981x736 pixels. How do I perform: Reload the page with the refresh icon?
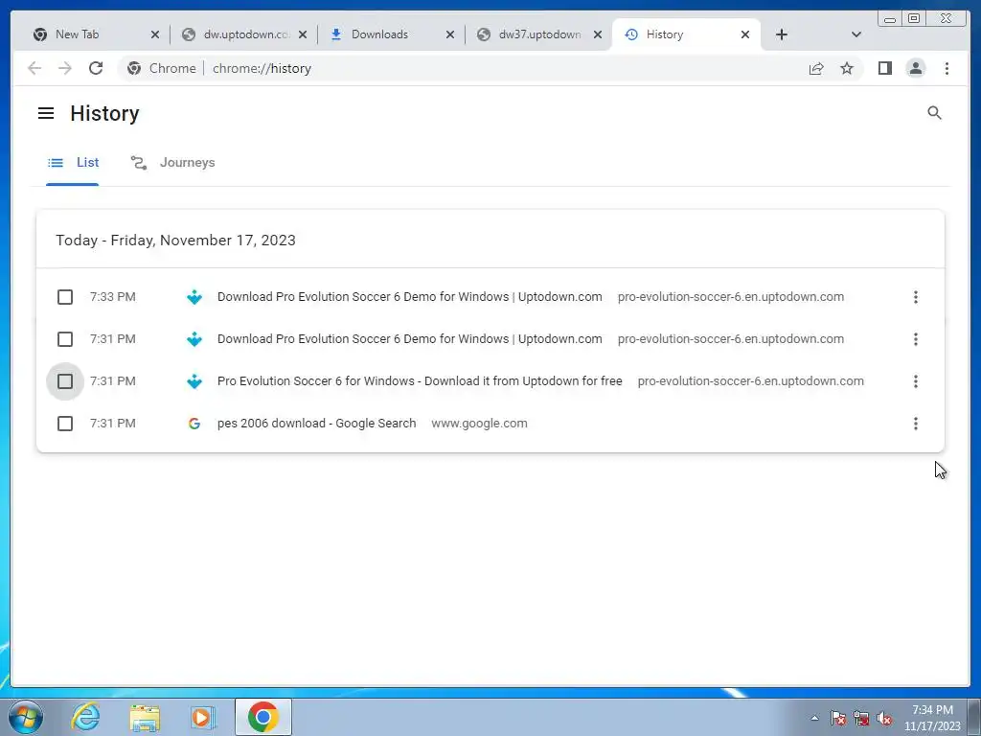pos(95,68)
